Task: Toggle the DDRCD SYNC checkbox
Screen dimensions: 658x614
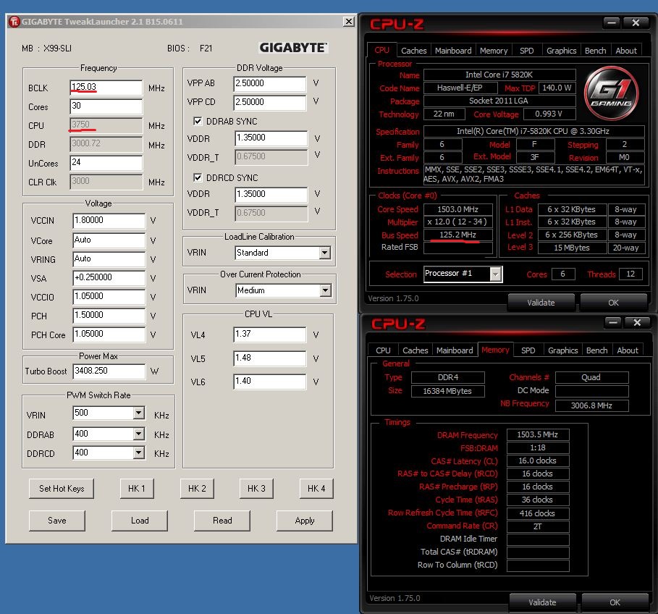Action: 197,177
